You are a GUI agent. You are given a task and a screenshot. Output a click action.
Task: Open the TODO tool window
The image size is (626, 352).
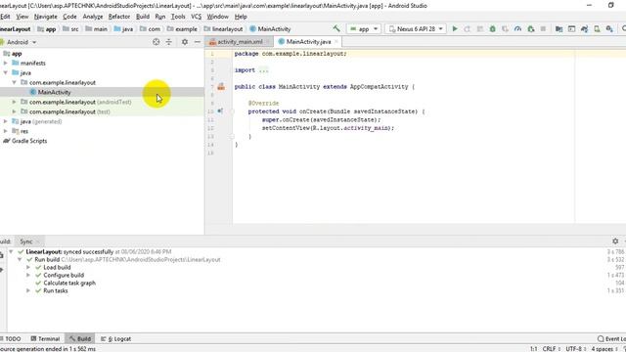12,338
